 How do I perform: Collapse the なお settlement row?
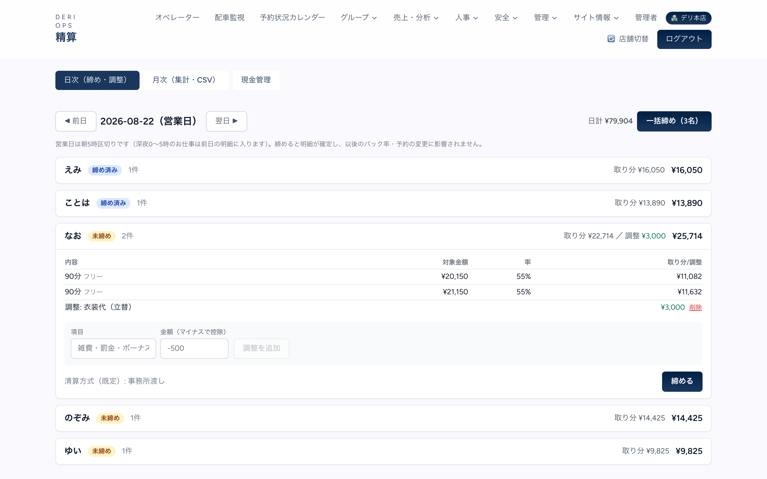coord(383,236)
